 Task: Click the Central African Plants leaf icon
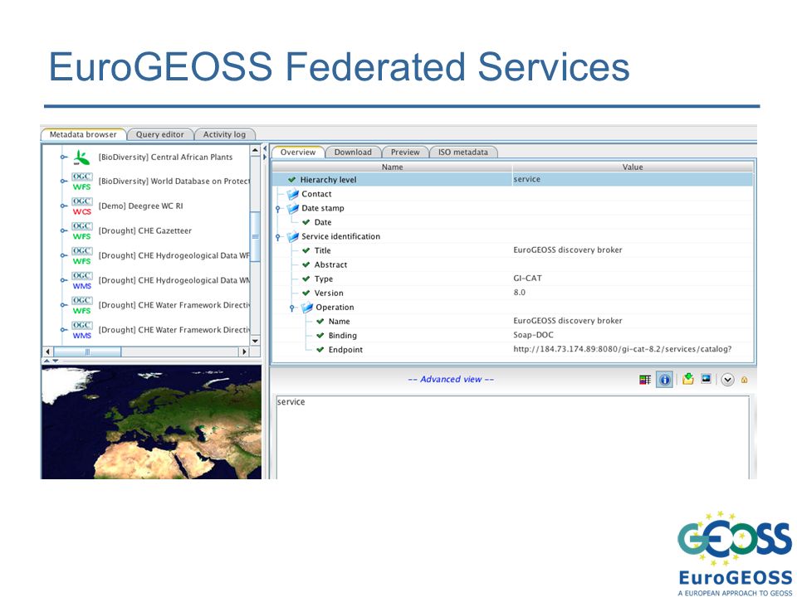(81, 158)
